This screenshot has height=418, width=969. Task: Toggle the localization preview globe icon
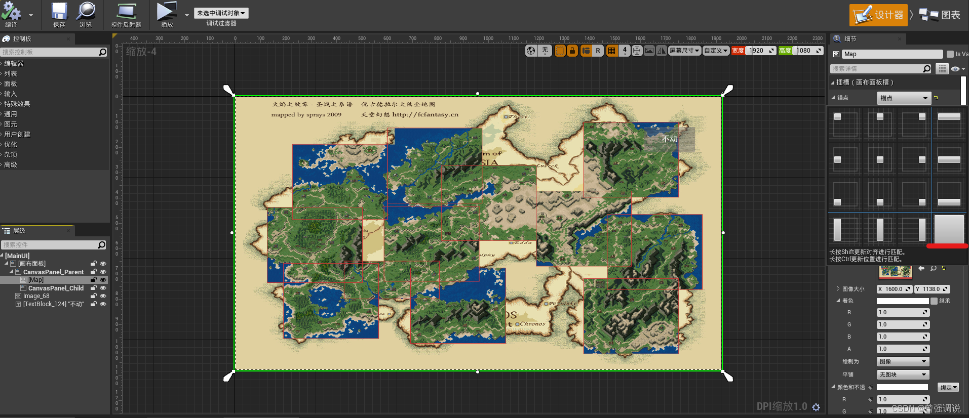(x=531, y=51)
